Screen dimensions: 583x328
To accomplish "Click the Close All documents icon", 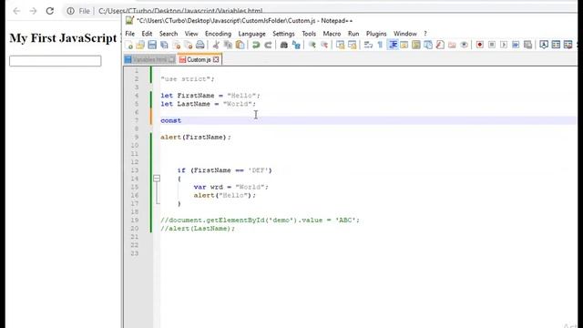I will [189, 45].
